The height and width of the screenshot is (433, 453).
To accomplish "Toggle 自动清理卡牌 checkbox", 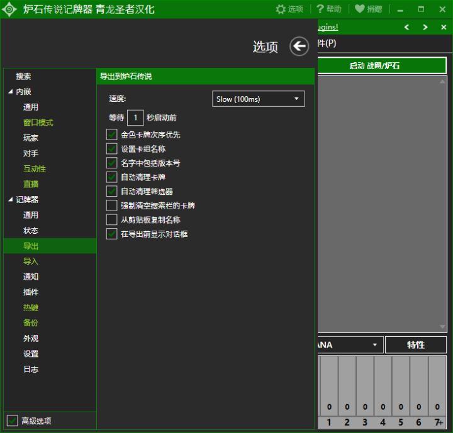I will (111, 177).
